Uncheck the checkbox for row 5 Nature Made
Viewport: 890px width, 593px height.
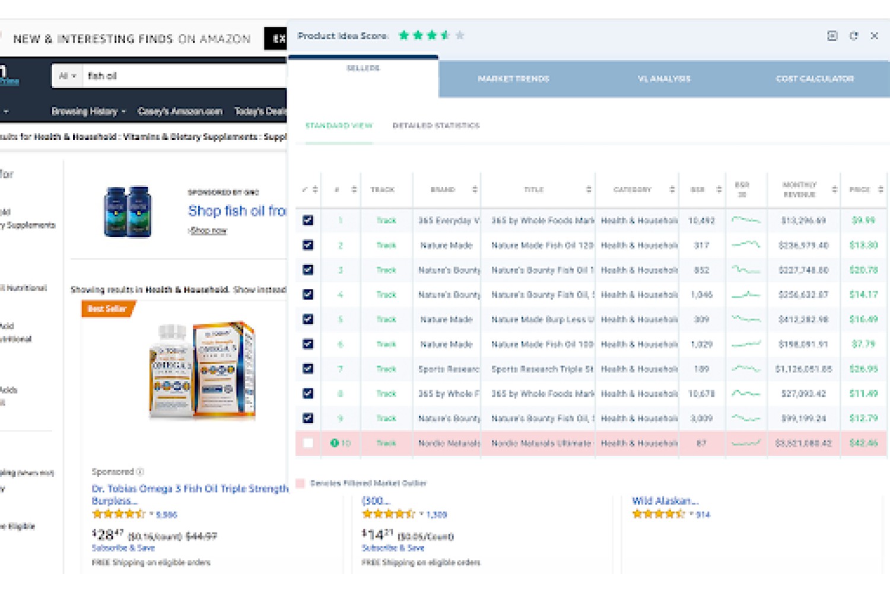pos(308,319)
